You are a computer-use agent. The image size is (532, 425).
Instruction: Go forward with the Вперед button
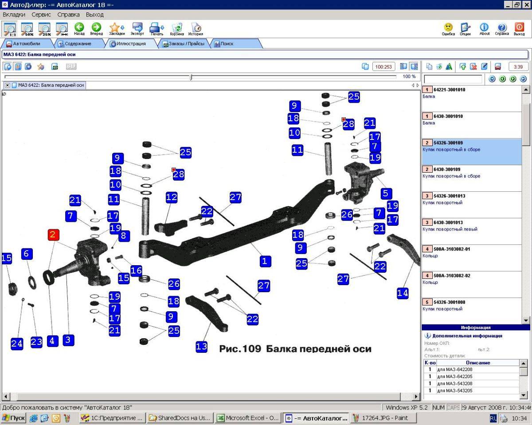(x=96, y=29)
